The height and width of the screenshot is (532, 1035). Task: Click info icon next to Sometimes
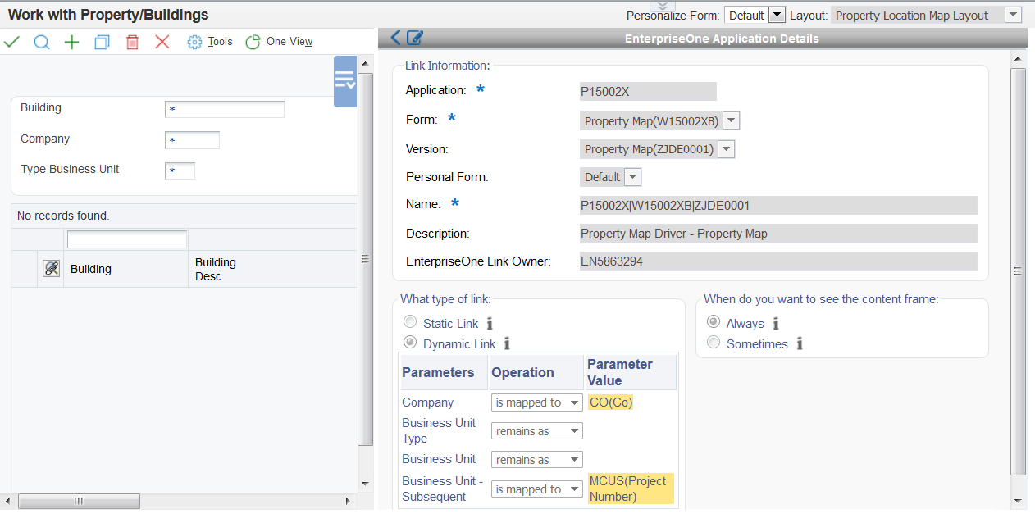pos(800,344)
